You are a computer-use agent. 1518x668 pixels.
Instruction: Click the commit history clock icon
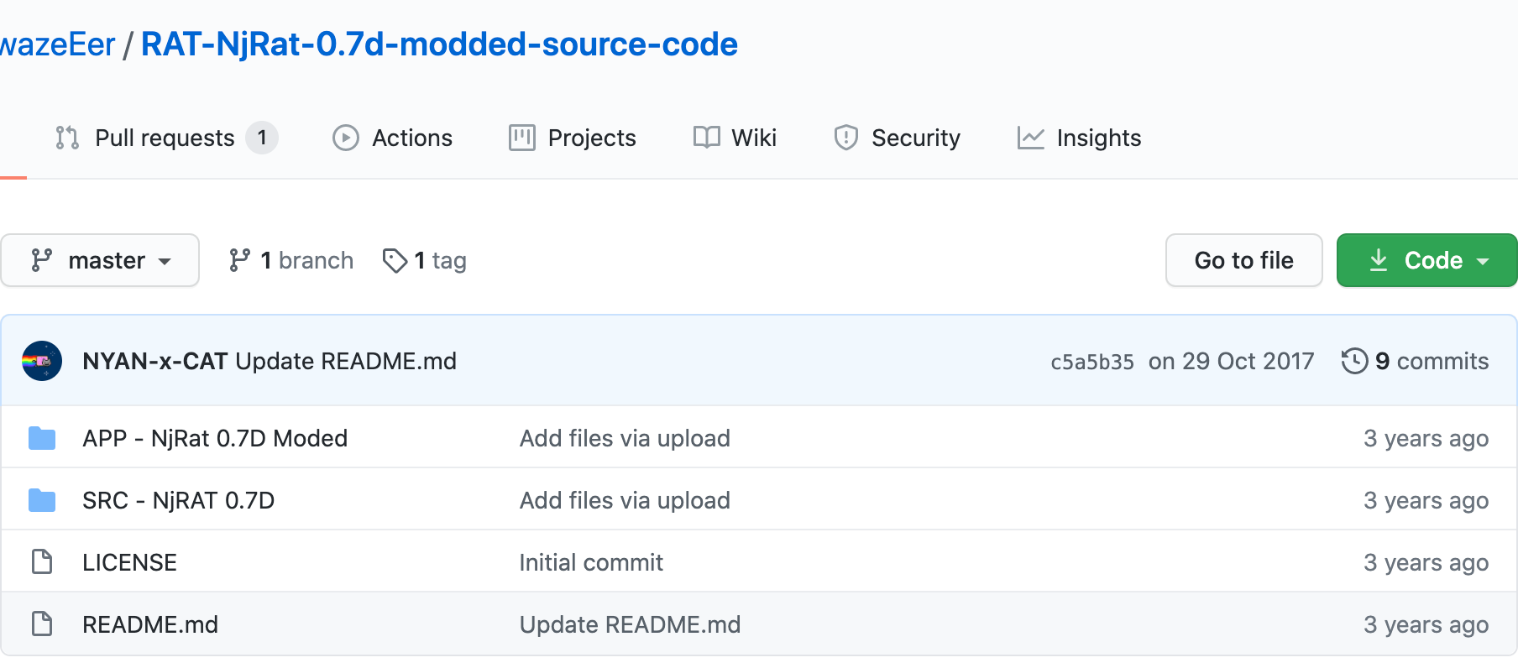[x=1355, y=361]
